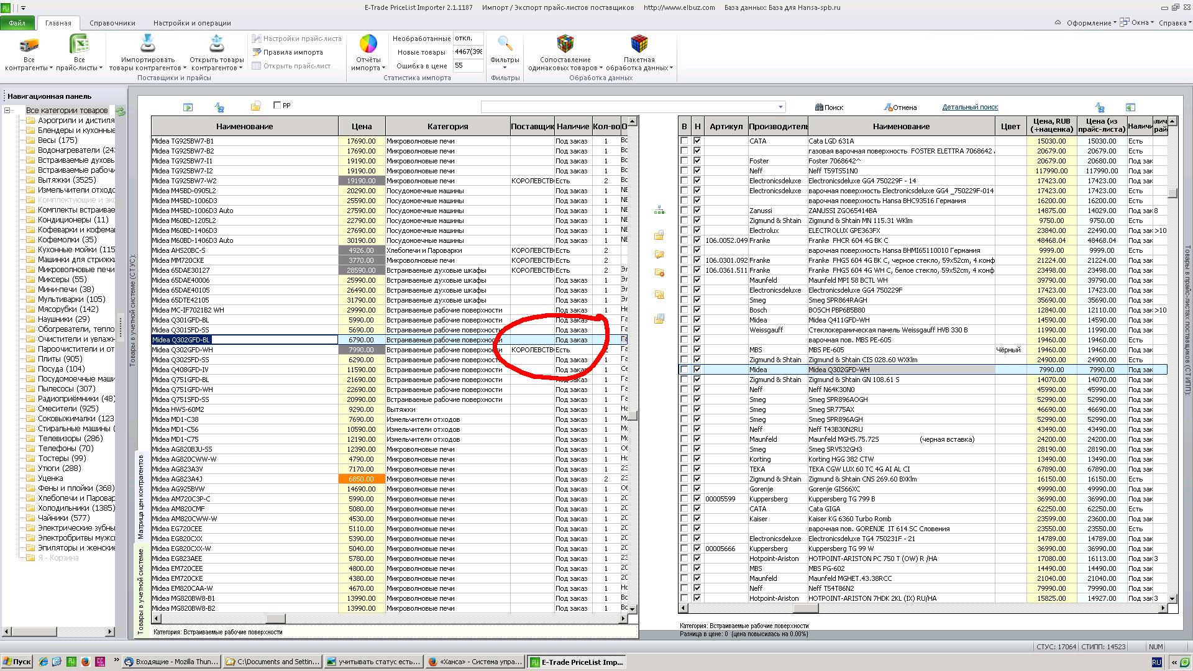This screenshot has width=1193, height=671.
Task: Collapse the Все категории товаров tree node
Action: pyautogui.click(x=8, y=111)
